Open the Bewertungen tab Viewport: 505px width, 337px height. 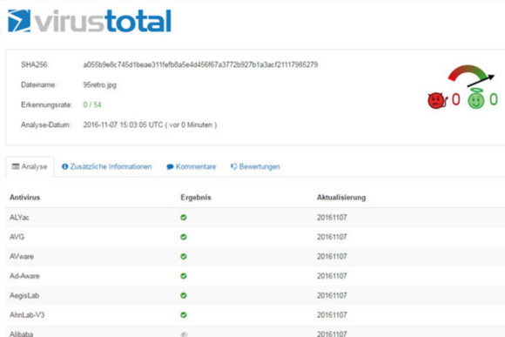point(255,166)
